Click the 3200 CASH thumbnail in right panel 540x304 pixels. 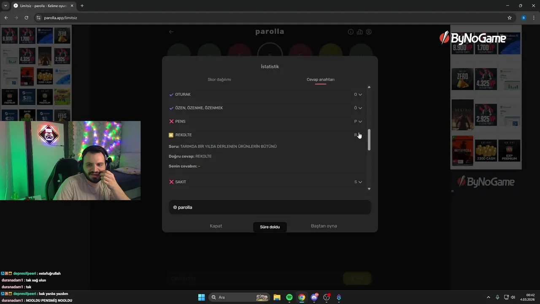pyautogui.click(x=486, y=151)
